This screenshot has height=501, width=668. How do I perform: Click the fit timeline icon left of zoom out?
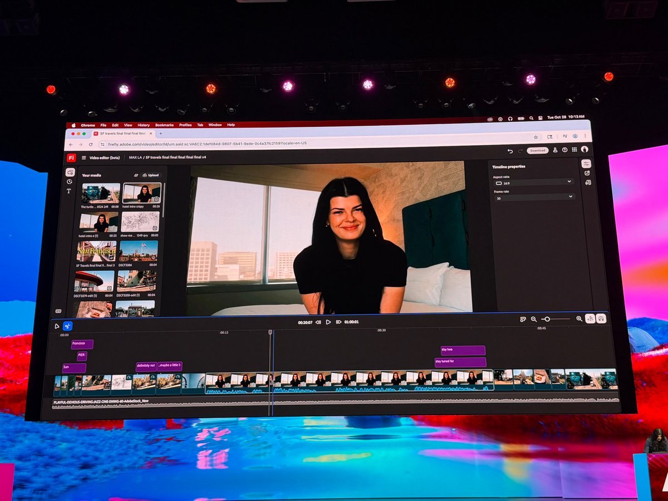click(x=523, y=320)
